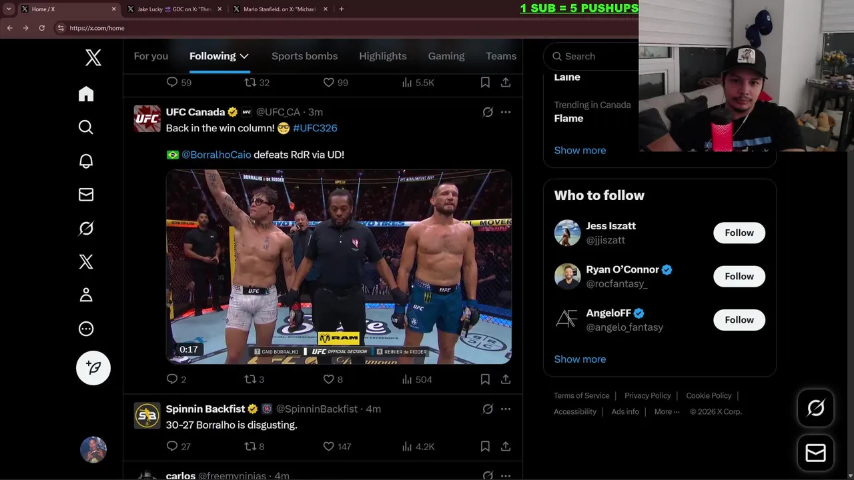Open Grok in the sidebar
The image size is (854, 480).
click(x=86, y=228)
